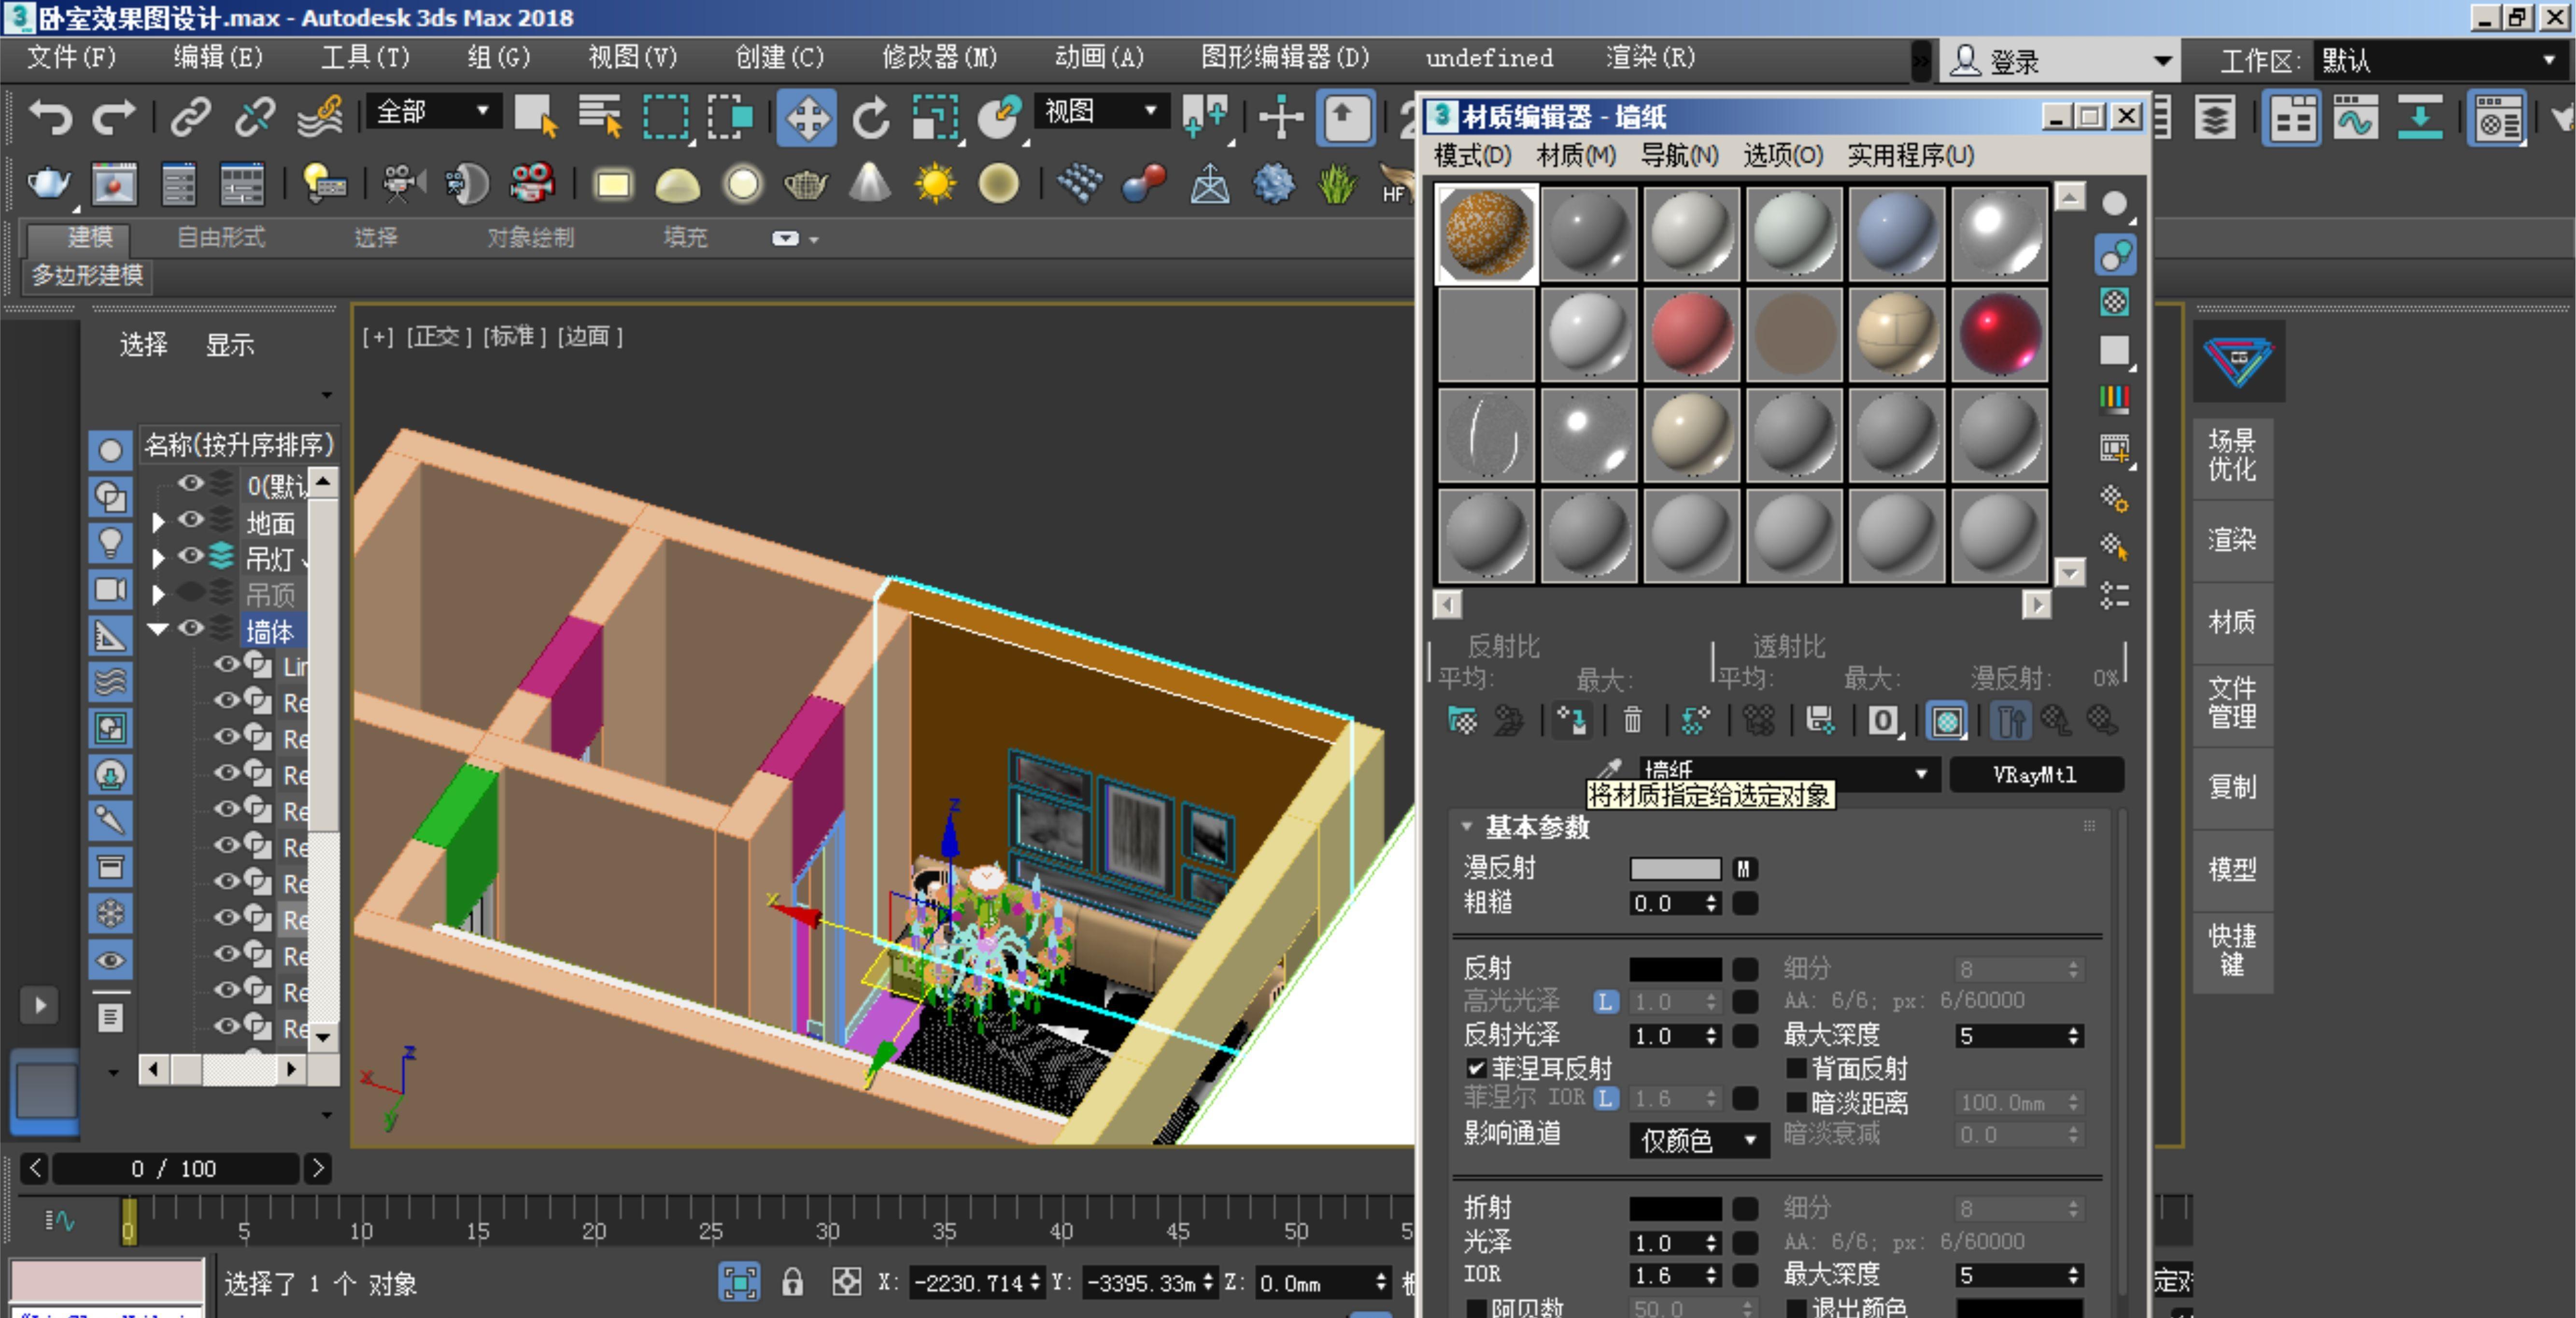
Task: Select the Link objects tool
Action: (190, 118)
